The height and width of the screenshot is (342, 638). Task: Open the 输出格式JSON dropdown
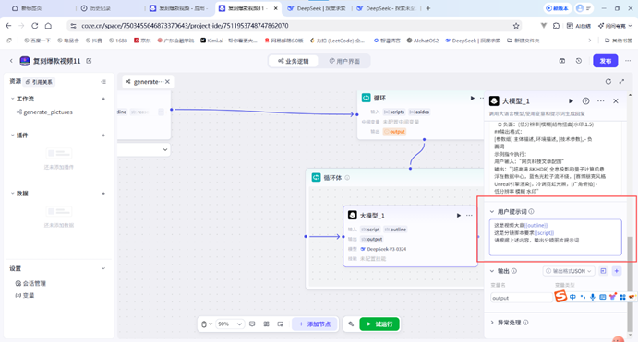point(569,271)
